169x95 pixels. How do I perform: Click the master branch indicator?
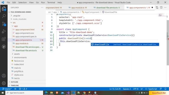(x=7, y=89)
